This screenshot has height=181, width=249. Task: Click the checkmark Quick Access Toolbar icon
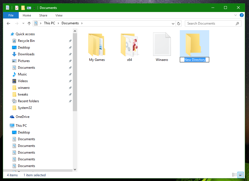[x=17, y=8]
